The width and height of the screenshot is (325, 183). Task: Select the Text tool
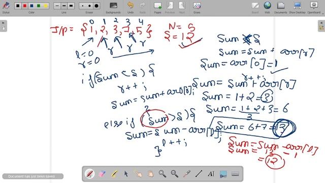point(211,174)
